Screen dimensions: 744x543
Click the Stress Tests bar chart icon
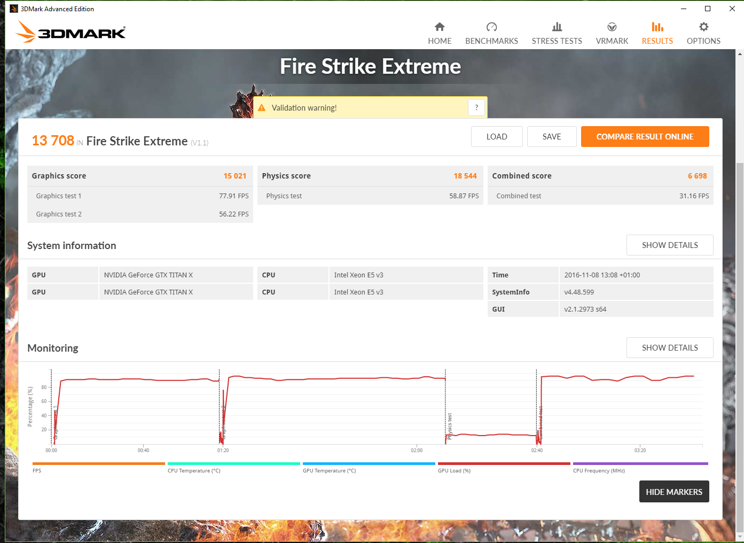[x=557, y=27]
